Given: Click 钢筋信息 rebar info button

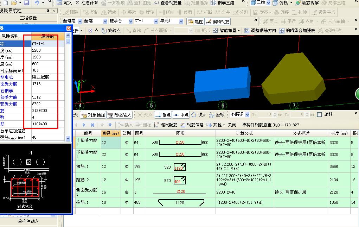Looking at the screenshot, I should coord(192,125).
